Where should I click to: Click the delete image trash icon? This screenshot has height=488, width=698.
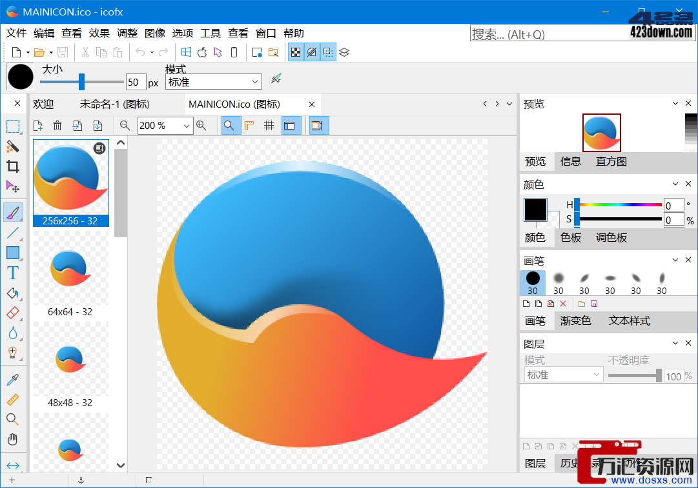coord(57,126)
